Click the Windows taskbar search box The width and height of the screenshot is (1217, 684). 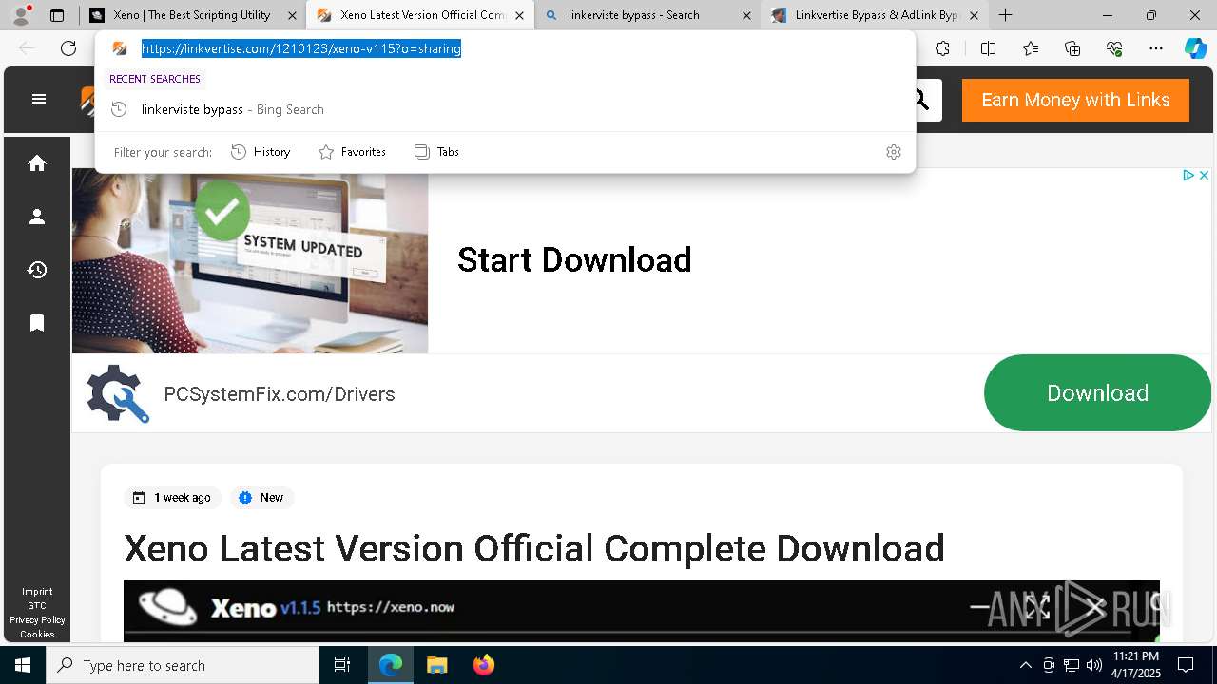183,665
